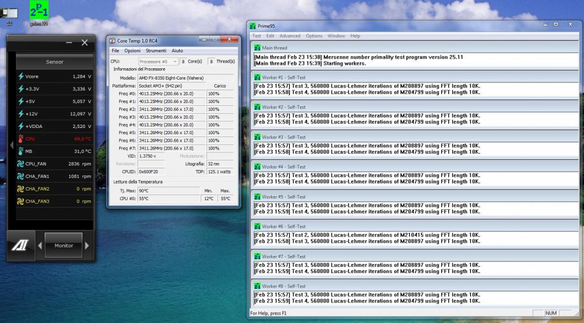The image size is (584, 323).
Task: Click the CPU_FAN 2836 rpm reading
Action: click(x=80, y=164)
